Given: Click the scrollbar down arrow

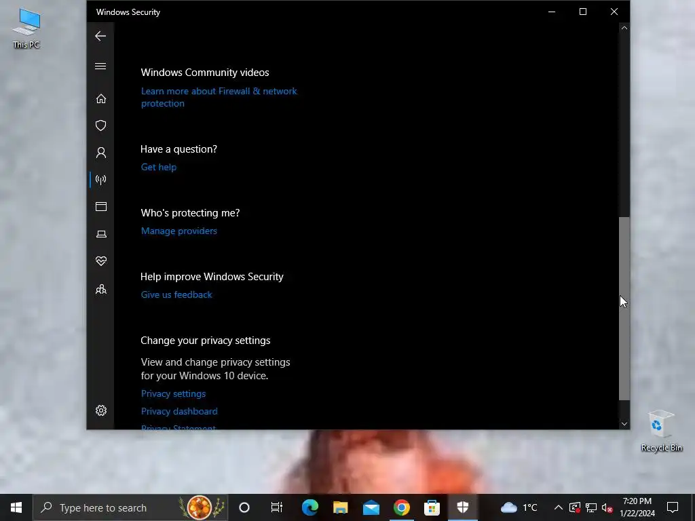Looking at the screenshot, I should tap(624, 424).
